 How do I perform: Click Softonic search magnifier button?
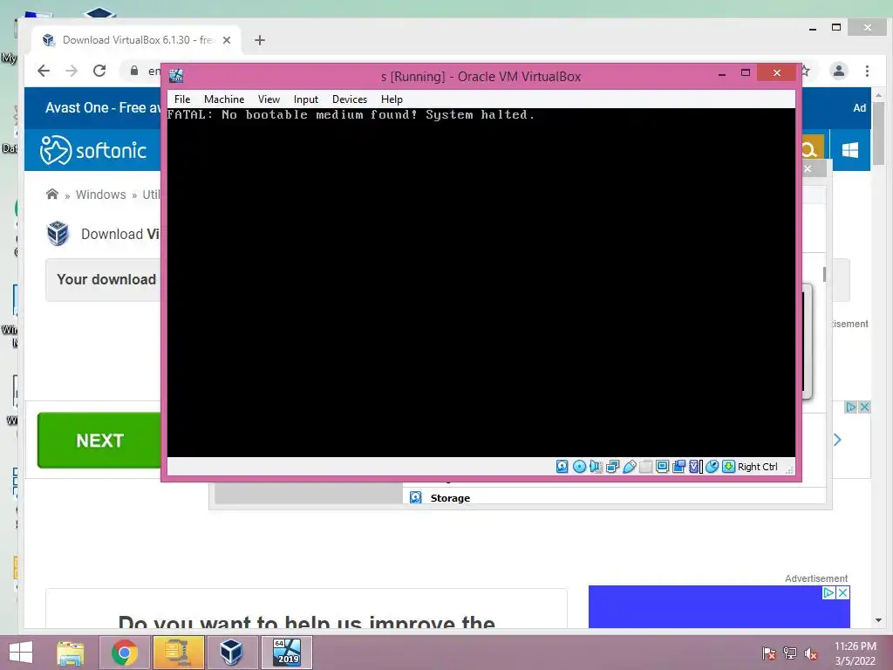click(x=812, y=150)
